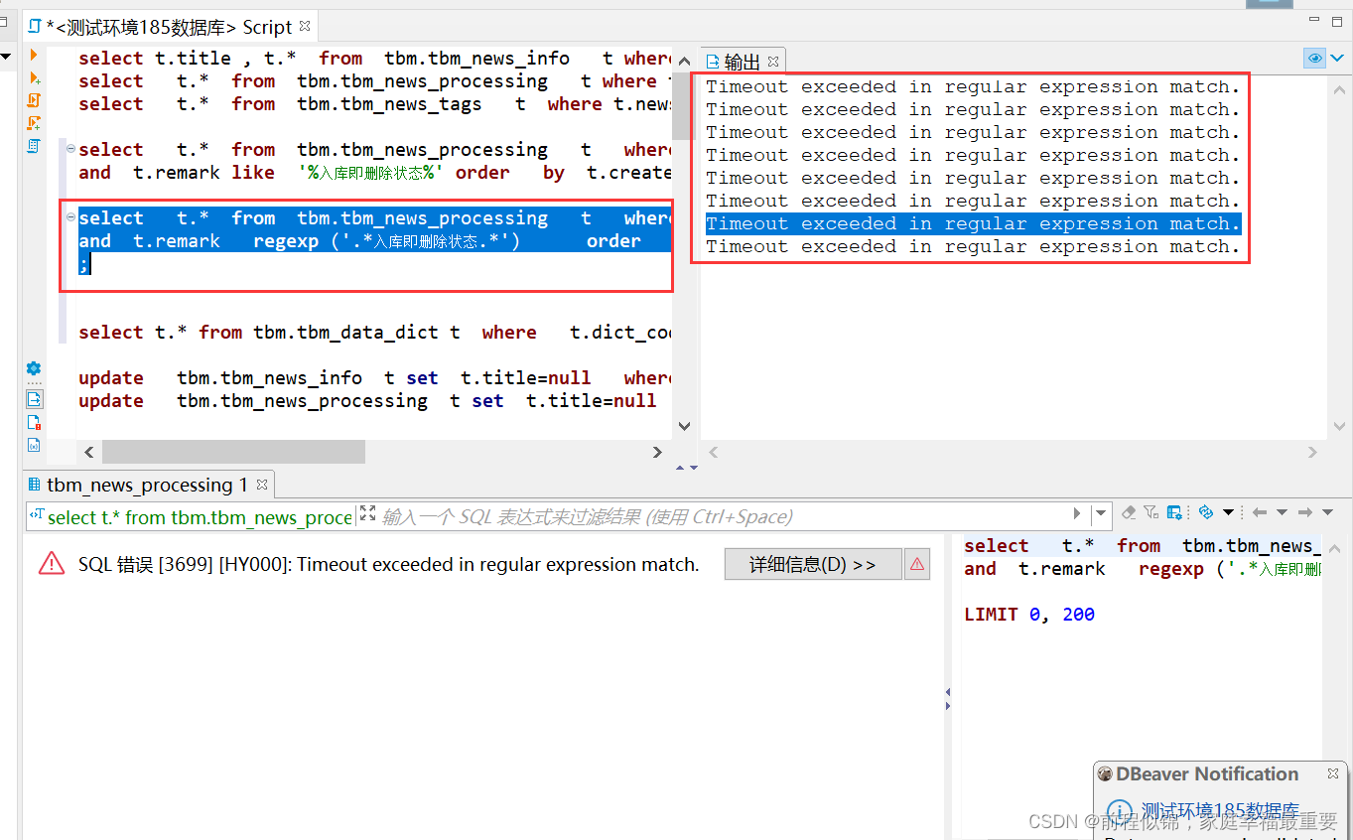Toggle maximize panel icon next to filter field
Screen dimensions: 1353x840
366,515
